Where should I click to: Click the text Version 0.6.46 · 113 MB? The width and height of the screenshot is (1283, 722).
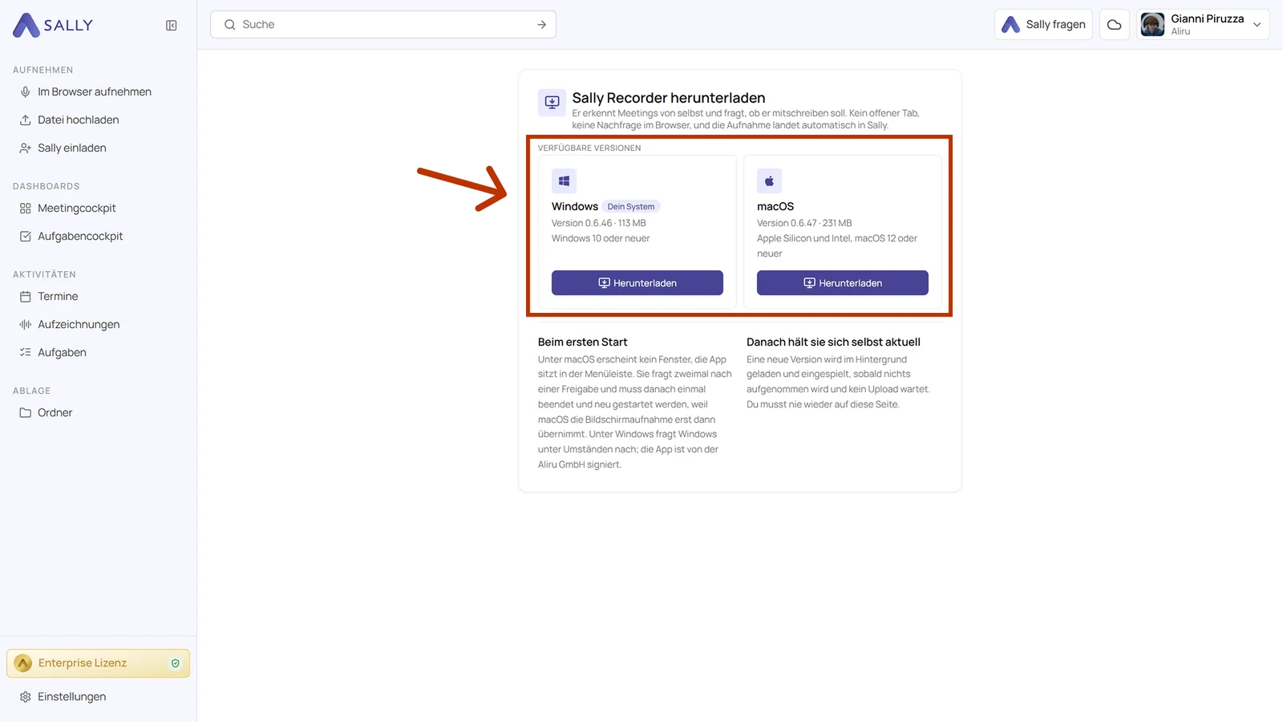[599, 224]
